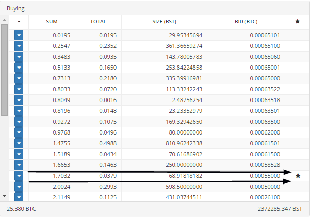Click the scrollbar down arrow
Screen dimensions: 311x217
[4, 196]
